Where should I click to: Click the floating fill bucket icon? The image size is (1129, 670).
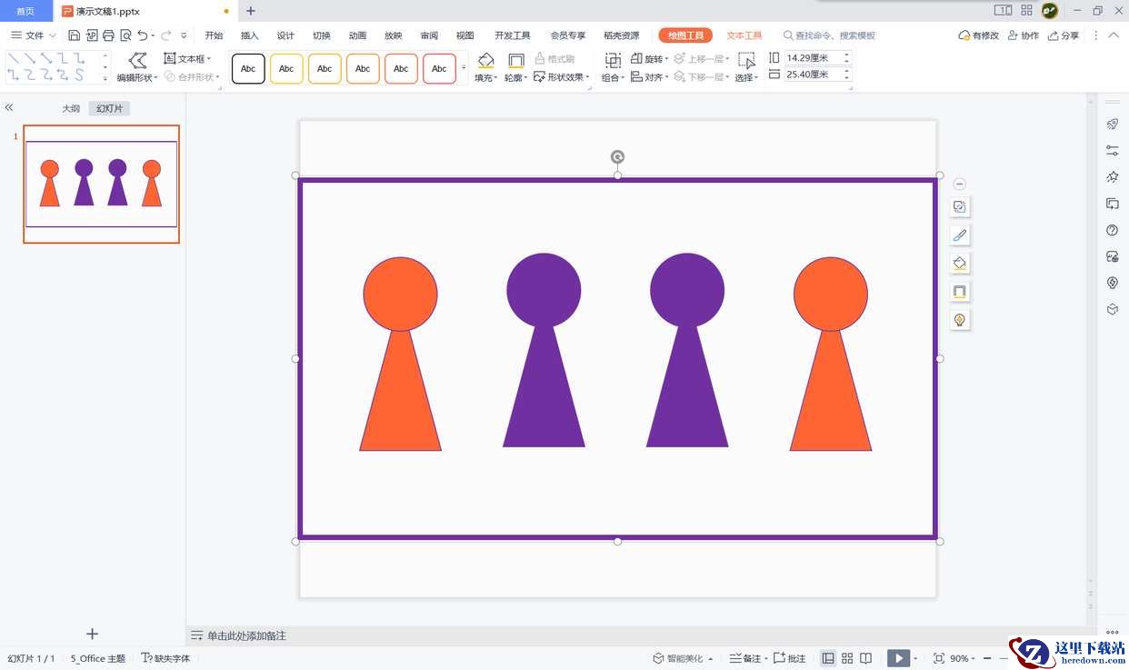(959, 263)
